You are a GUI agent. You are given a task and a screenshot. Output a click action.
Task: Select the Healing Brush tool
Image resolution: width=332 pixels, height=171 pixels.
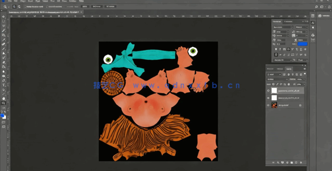click(x=3, y=44)
